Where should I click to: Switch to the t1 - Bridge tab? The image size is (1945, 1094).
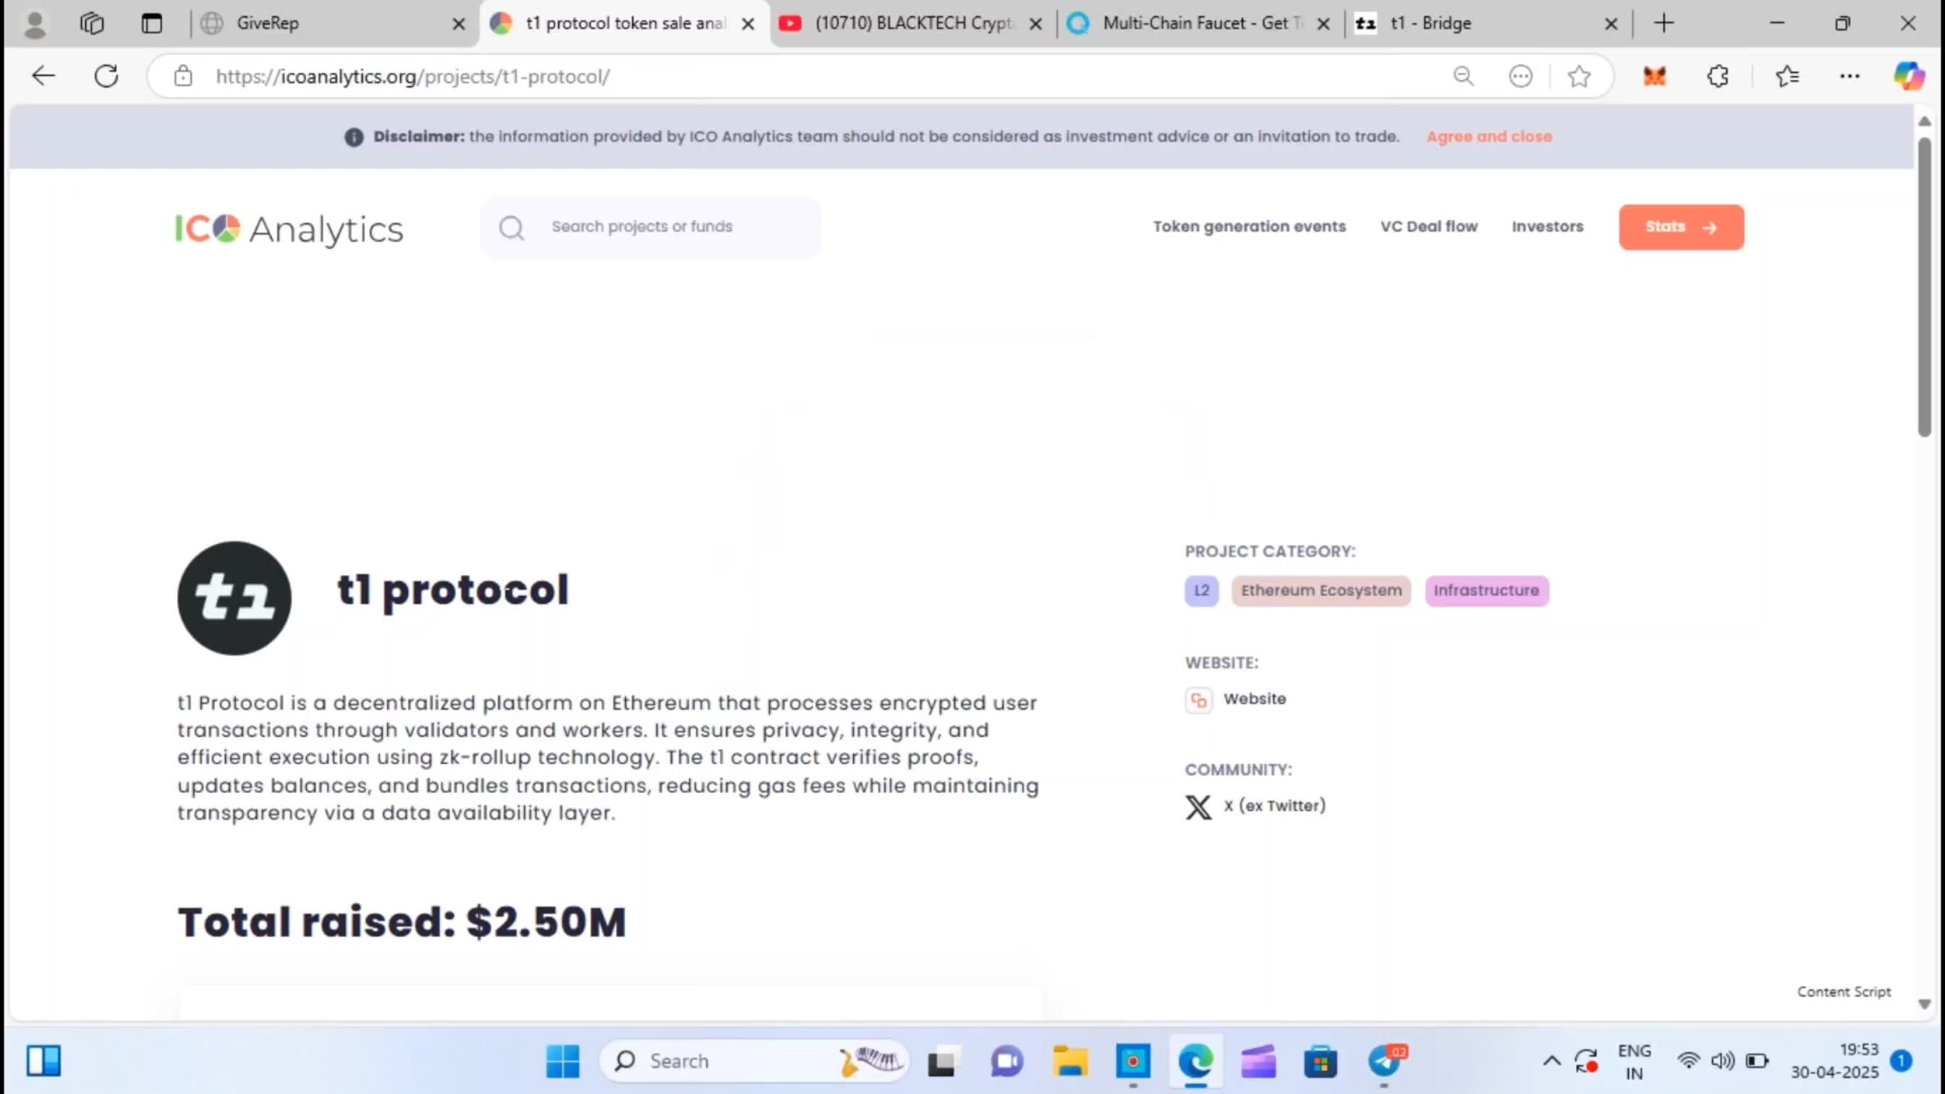click(1431, 23)
